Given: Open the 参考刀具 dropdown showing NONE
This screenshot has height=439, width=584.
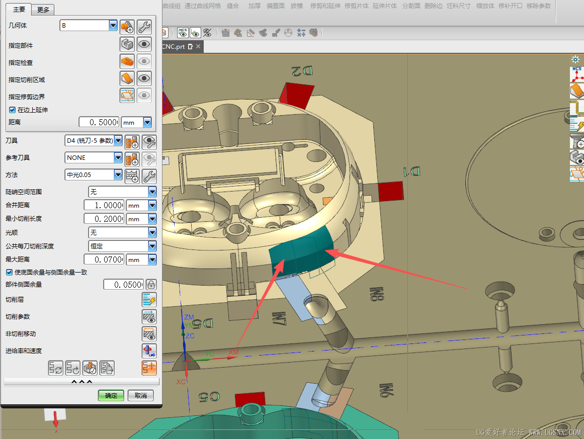Looking at the screenshot, I should click(118, 158).
